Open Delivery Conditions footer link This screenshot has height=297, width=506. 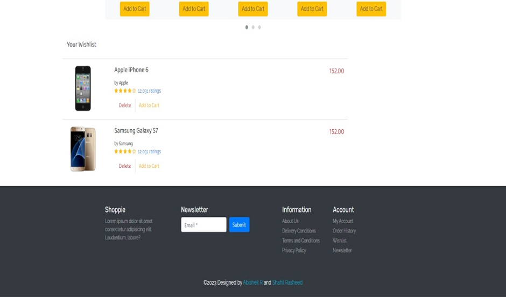[299, 231]
